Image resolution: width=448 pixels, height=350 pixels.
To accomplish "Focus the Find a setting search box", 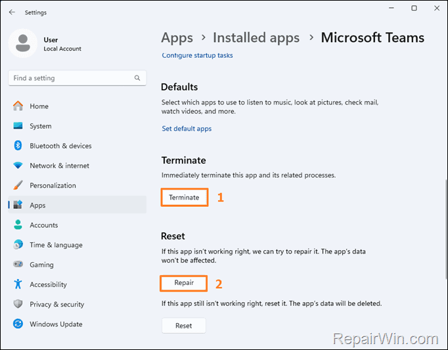I will click(77, 77).
